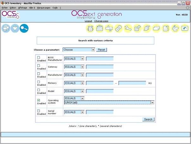Viewport: 191px width, 144px height.
Task: Expand the LINUX (all) value dropdown
Action: 109,102
